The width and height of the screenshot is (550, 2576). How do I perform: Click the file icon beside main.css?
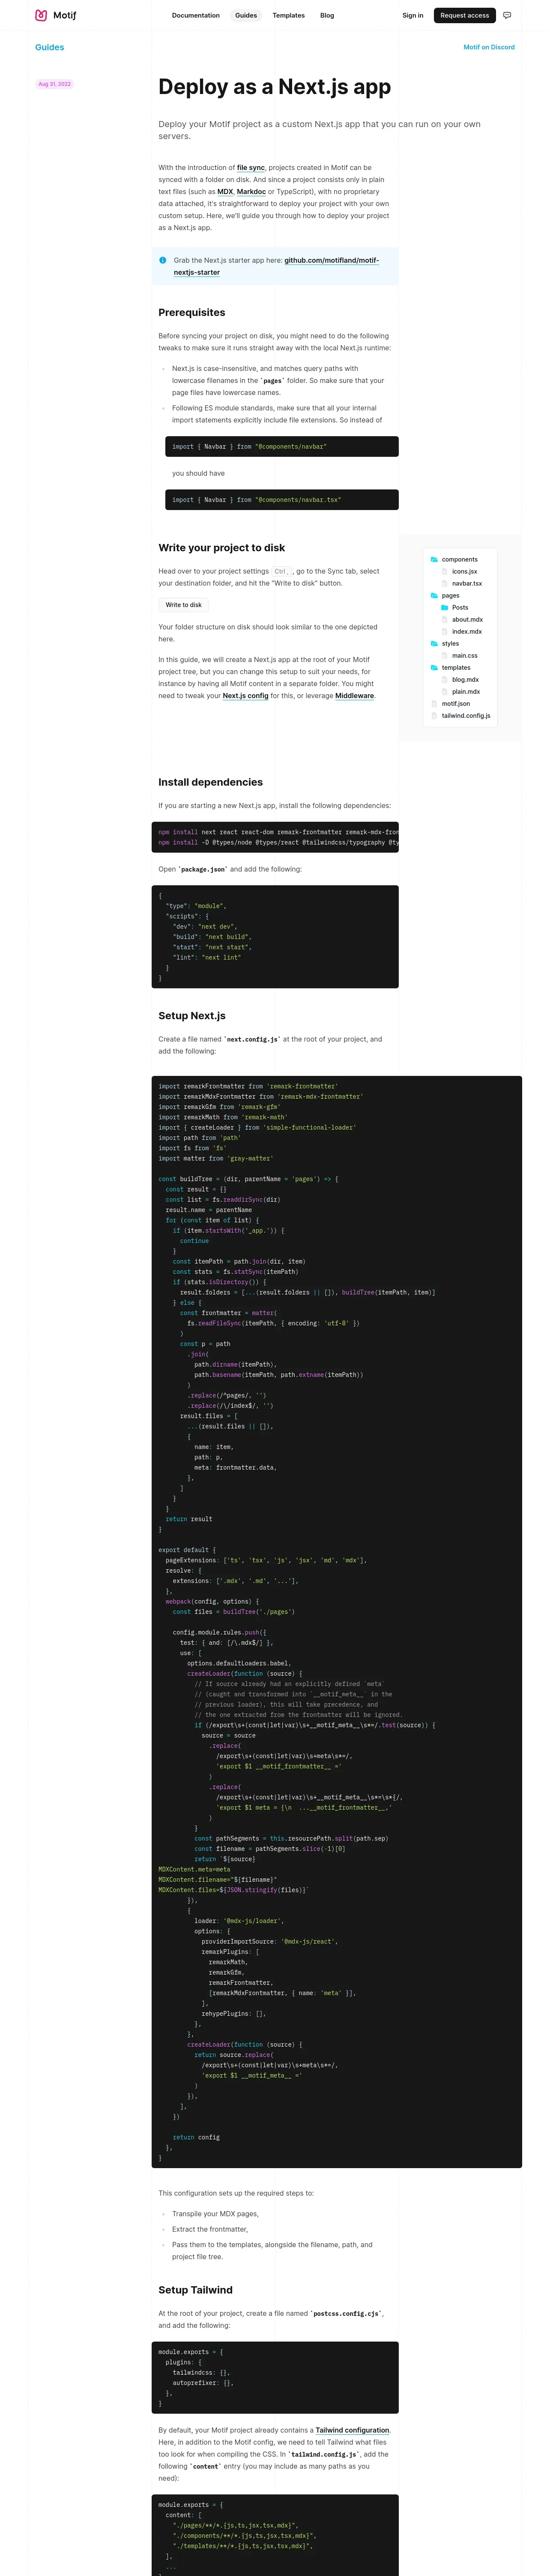(445, 655)
